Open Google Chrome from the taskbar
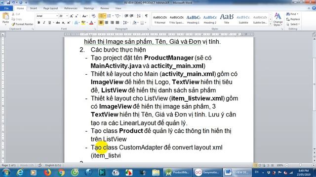316x177 pixels. pyautogui.click(x=61, y=173)
